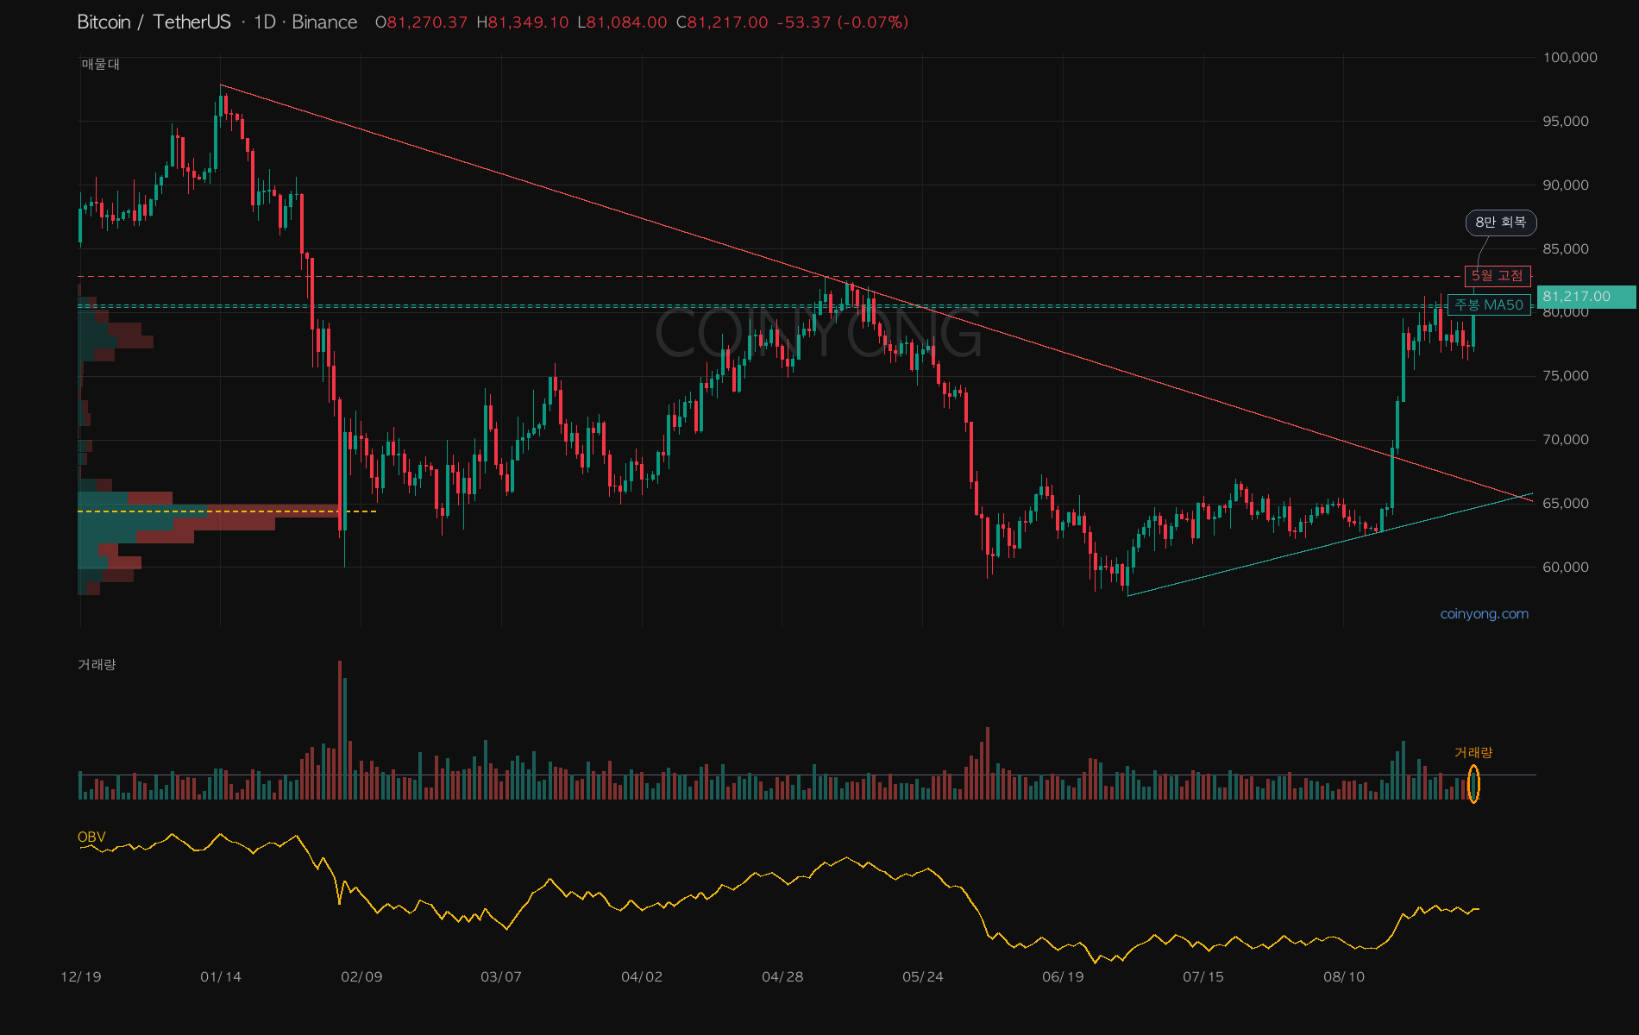
Task: Click the 65,000 price axis label
Action: (1566, 504)
